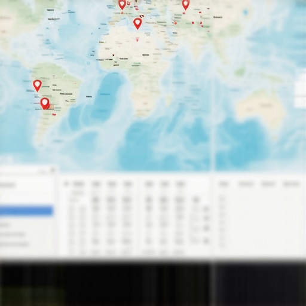Close the lower-left side panel with the X

point(53,170)
